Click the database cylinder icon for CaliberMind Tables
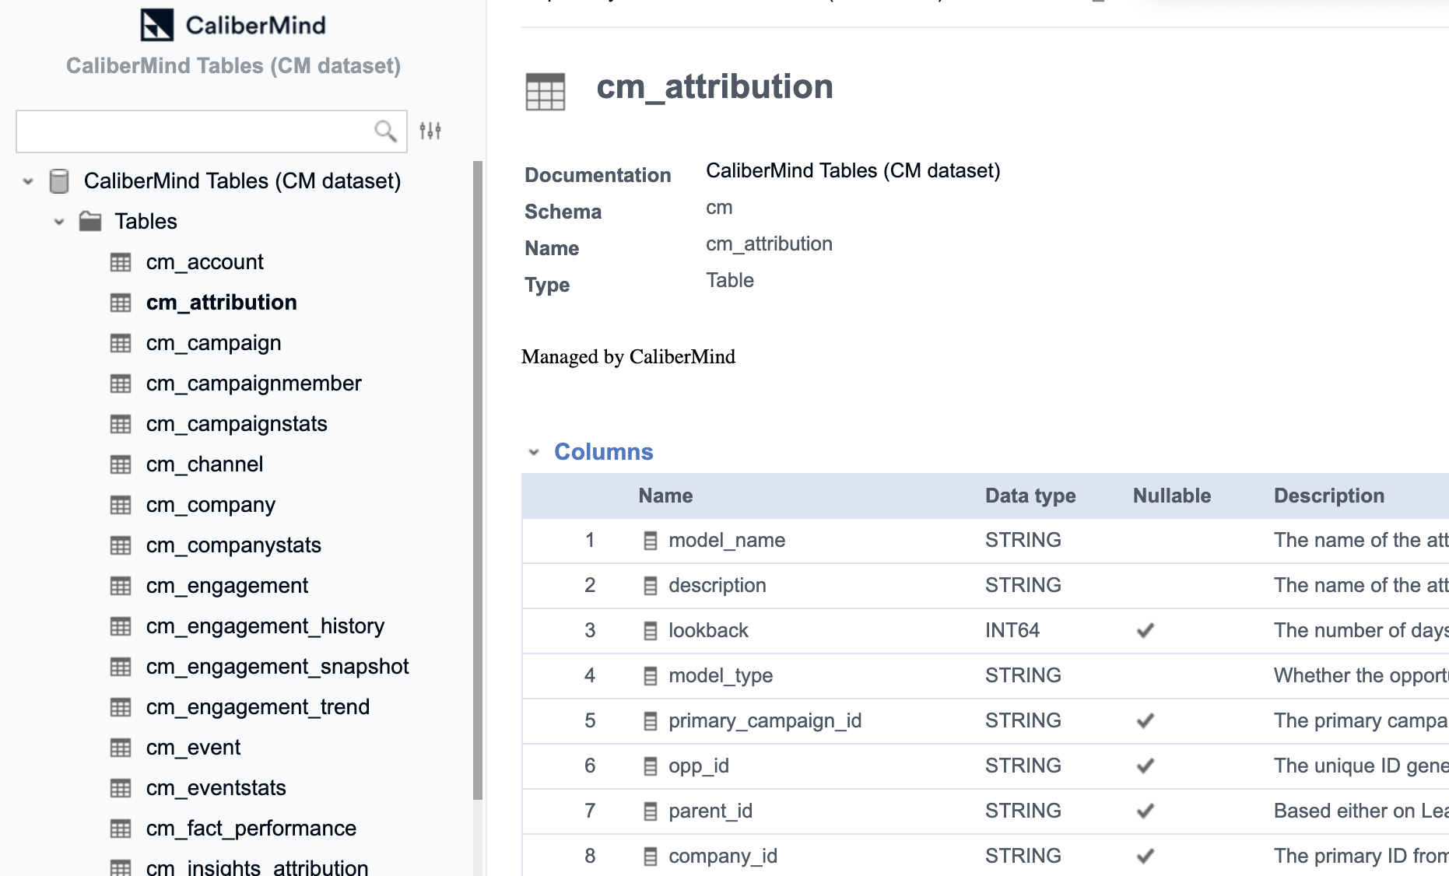Screen dimensions: 1449x876 pyautogui.click(x=59, y=180)
